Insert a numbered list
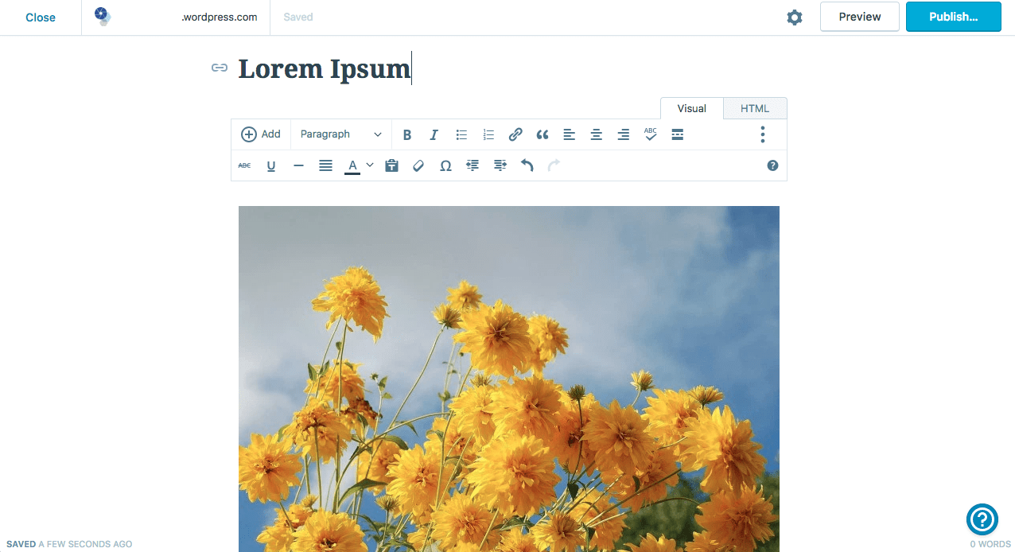This screenshot has width=1015, height=552. pyautogui.click(x=488, y=134)
